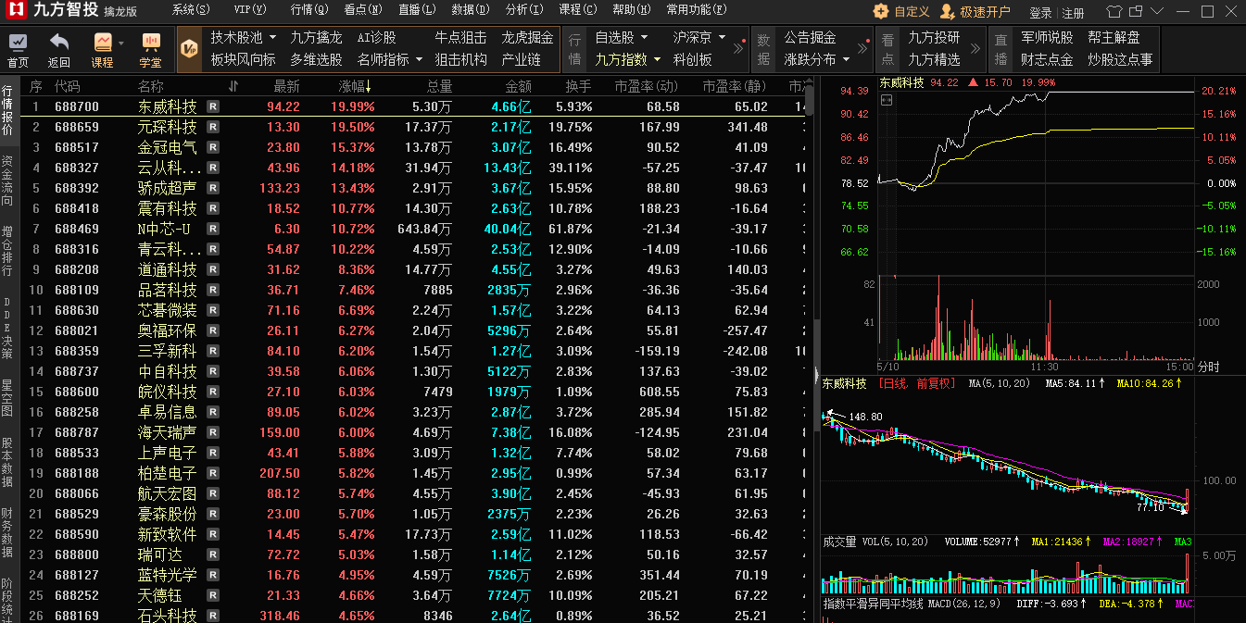The height and width of the screenshot is (623, 1246).
Task: Click the 自定义 customize plus icon
Action: 881,12
